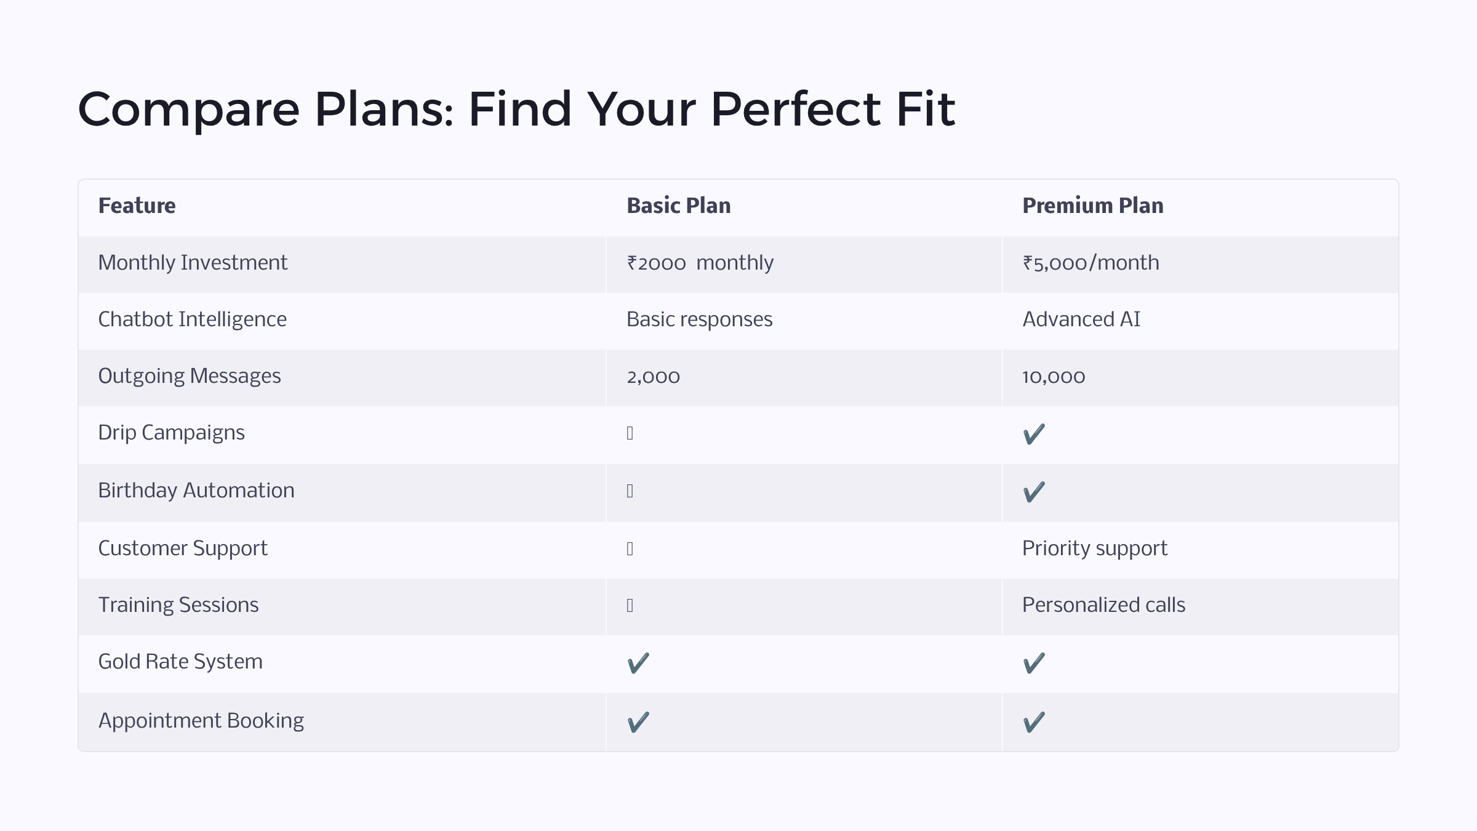Click Appointment Booking Premium Plan checkmark
1477x831 pixels.
click(1034, 722)
